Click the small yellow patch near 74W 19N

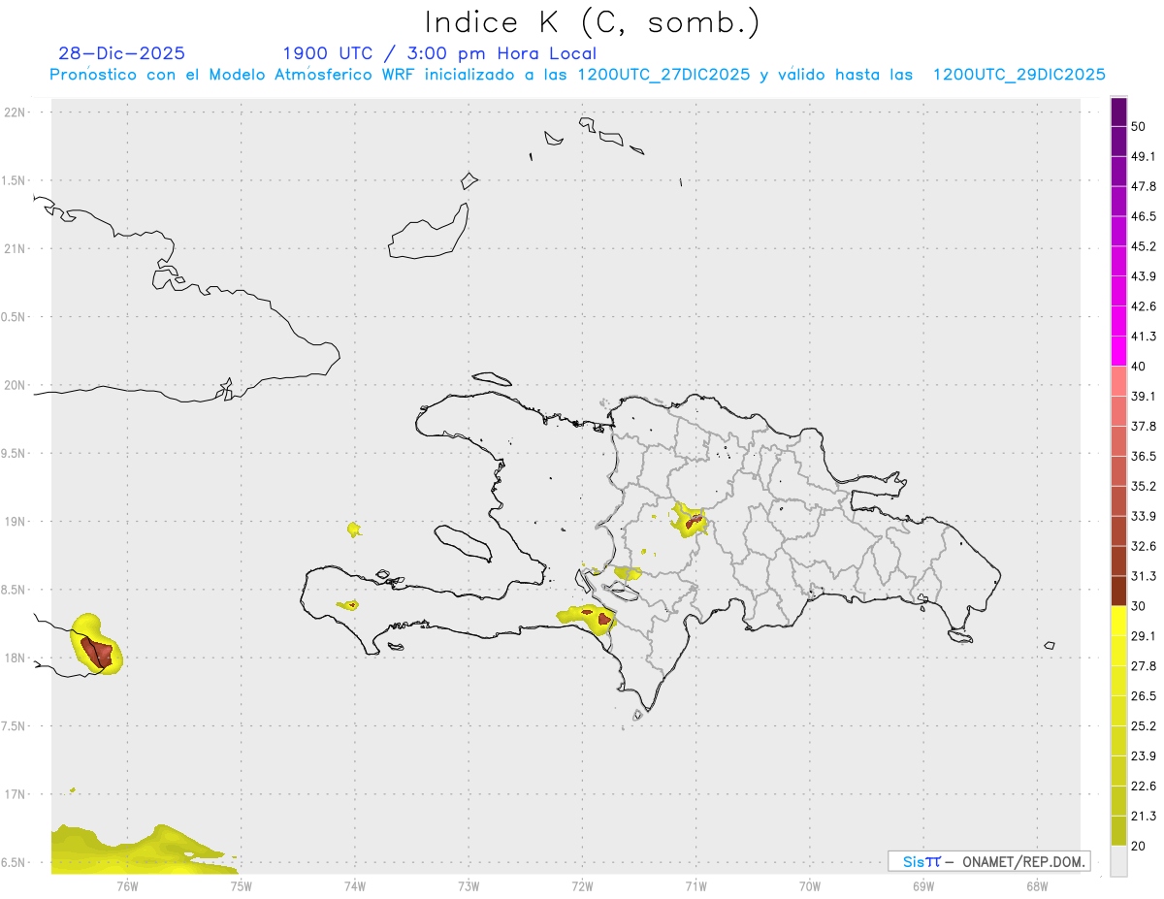[354, 530]
